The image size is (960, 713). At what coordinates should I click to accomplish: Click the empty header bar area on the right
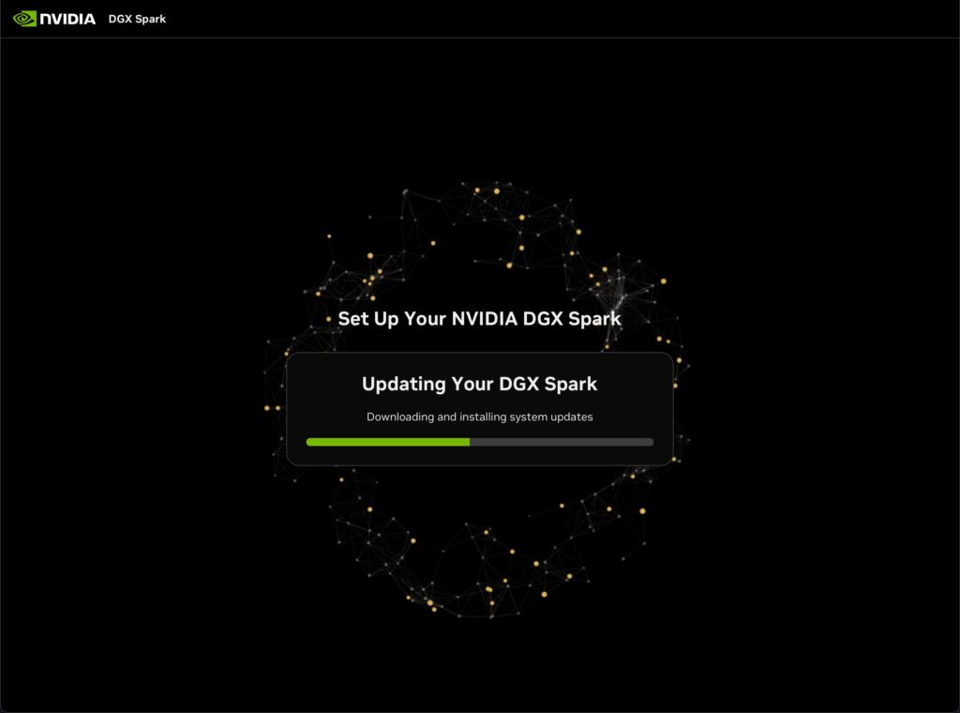(750, 19)
